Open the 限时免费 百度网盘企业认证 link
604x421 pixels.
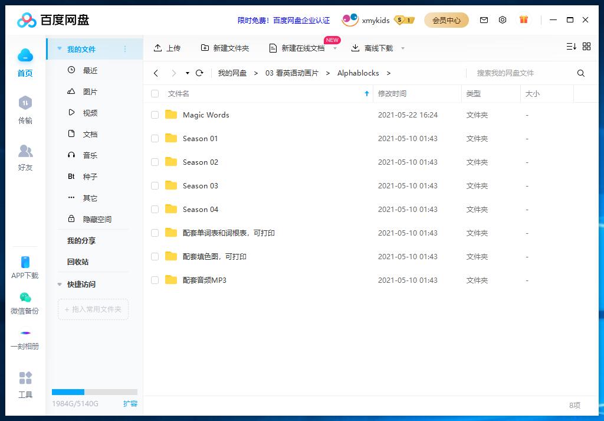(x=284, y=21)
